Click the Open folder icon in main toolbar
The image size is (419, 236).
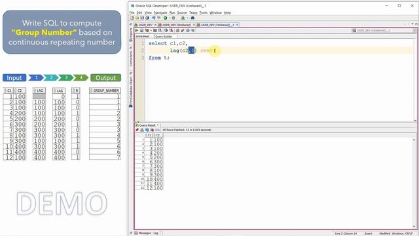click(x=137, y=18)
